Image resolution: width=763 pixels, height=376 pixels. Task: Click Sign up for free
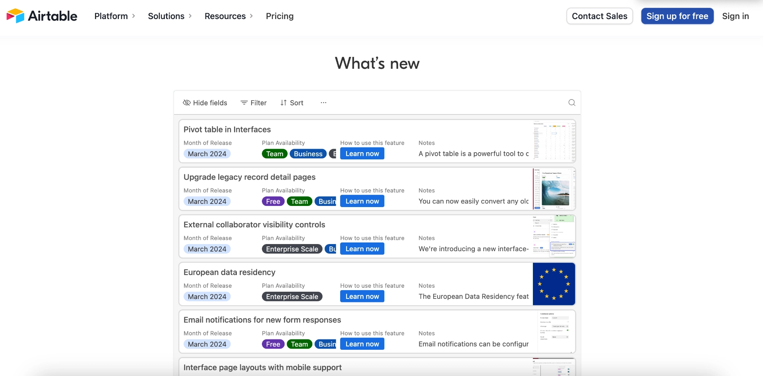click(677, 16)
